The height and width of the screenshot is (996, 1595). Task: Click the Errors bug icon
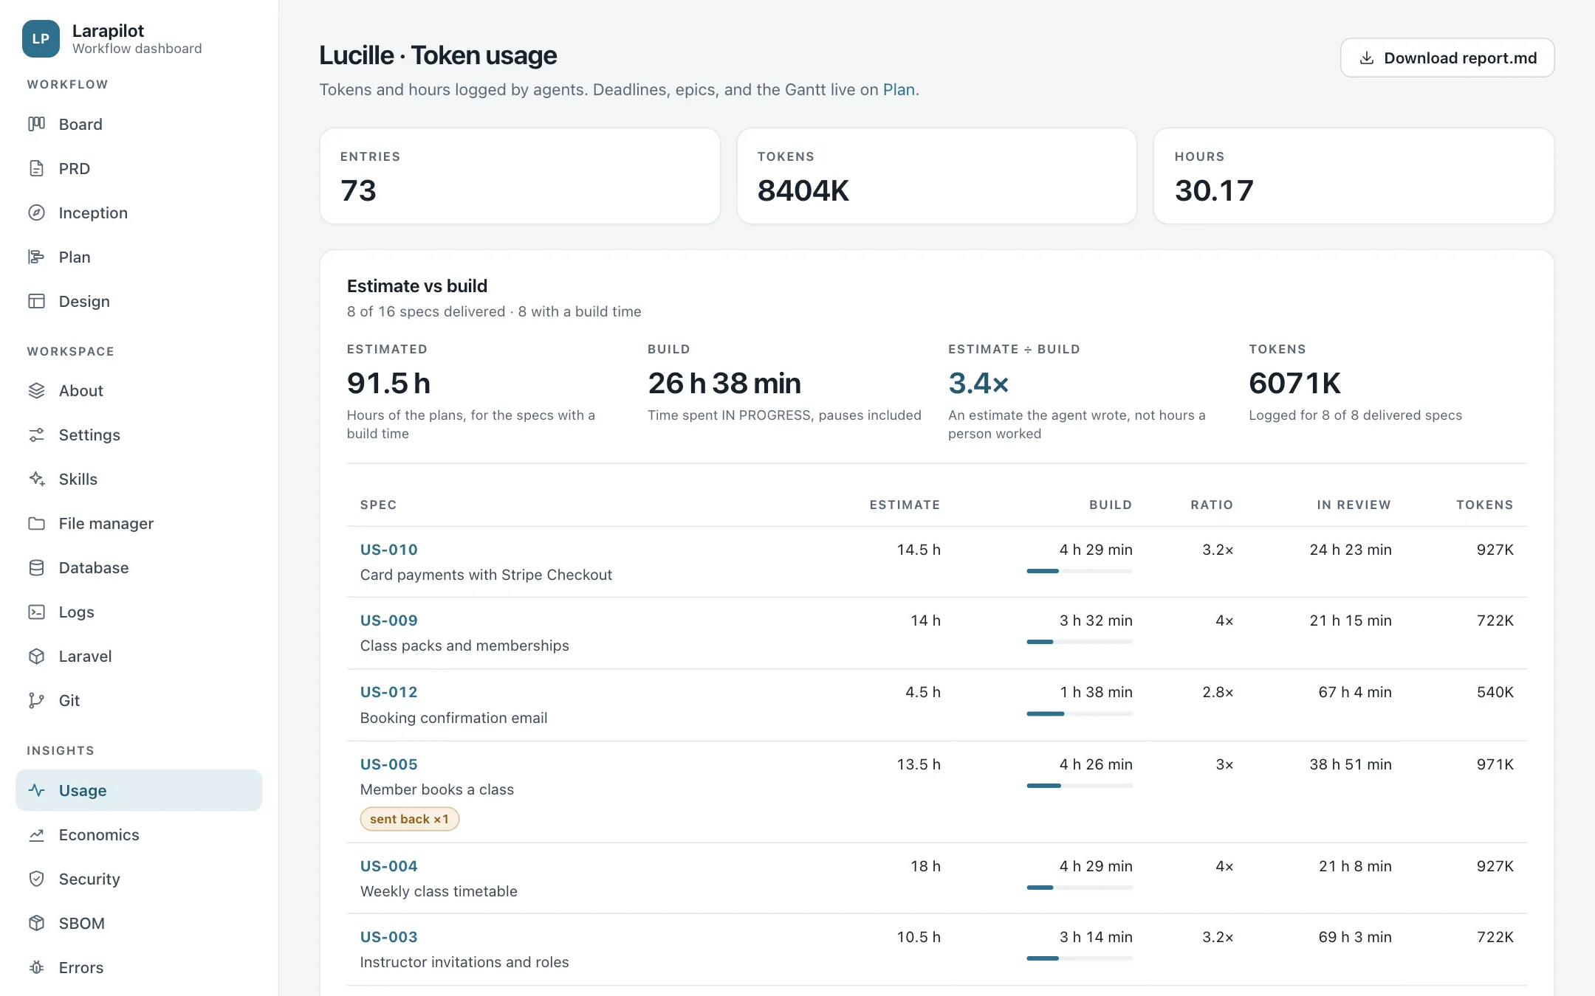(x=36, y=967)
